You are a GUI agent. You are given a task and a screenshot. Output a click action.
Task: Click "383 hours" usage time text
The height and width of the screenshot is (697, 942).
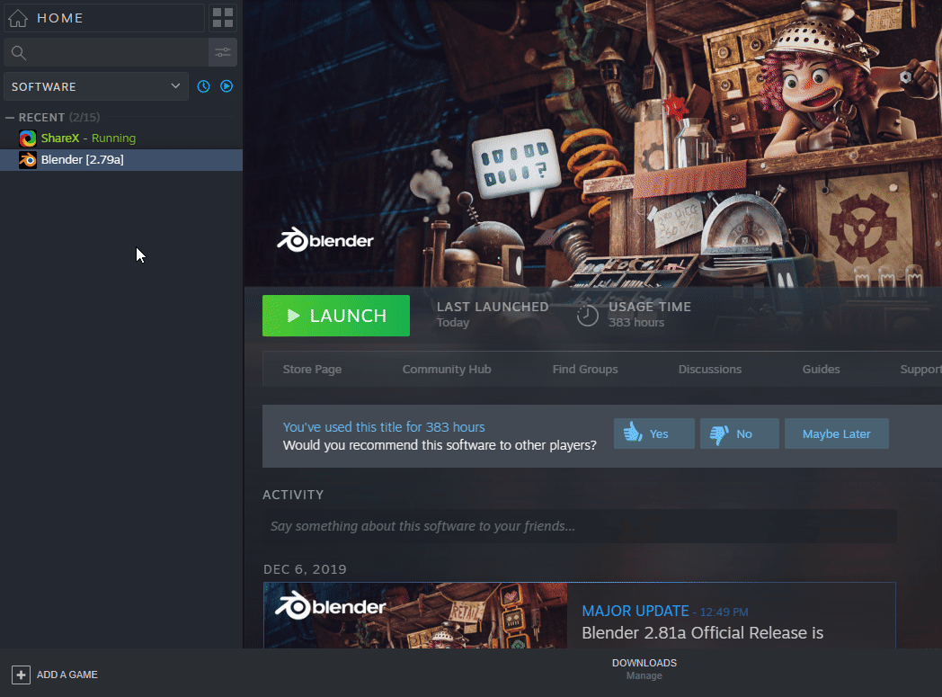[636, 323]
